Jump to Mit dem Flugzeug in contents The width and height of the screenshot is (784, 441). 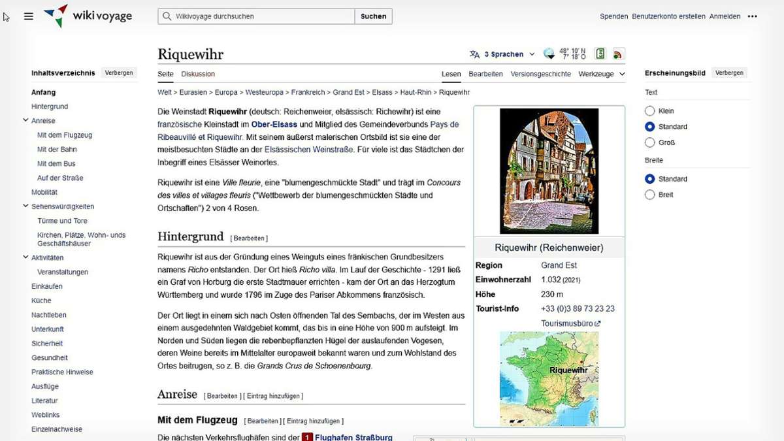coord(65,135)
